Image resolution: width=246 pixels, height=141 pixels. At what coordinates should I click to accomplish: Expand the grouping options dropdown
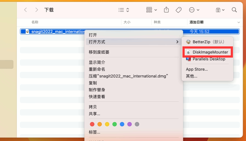[x=151, y=10]
